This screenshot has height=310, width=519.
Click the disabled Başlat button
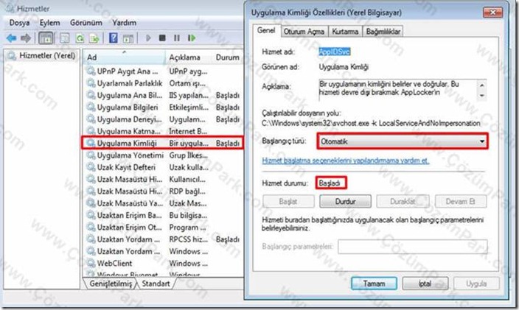288,201
